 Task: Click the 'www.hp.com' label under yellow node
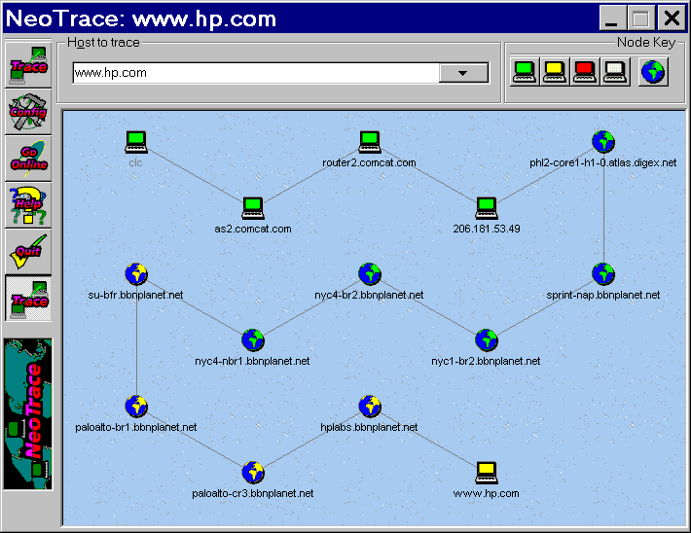click(486, 493)
